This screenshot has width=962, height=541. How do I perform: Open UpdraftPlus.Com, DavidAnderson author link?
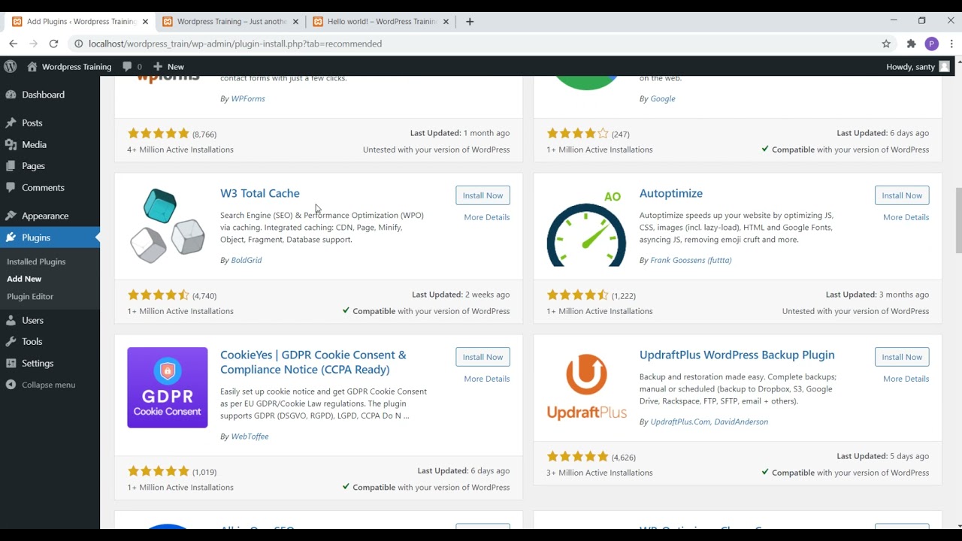click(x=709, y=422)
